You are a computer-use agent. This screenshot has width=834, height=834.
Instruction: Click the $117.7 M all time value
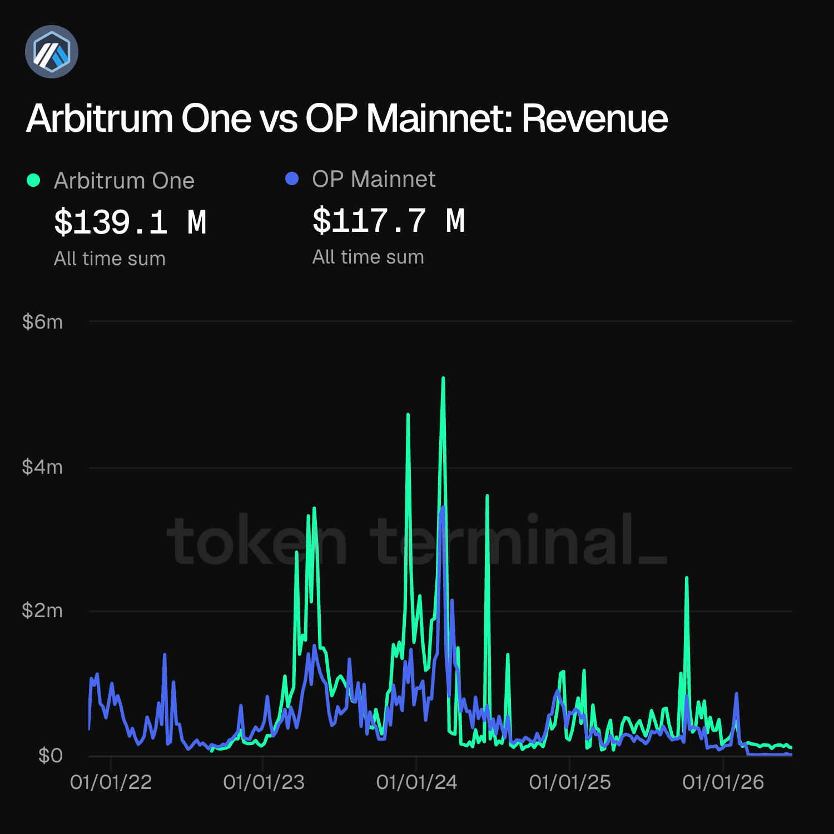(389, 221)
